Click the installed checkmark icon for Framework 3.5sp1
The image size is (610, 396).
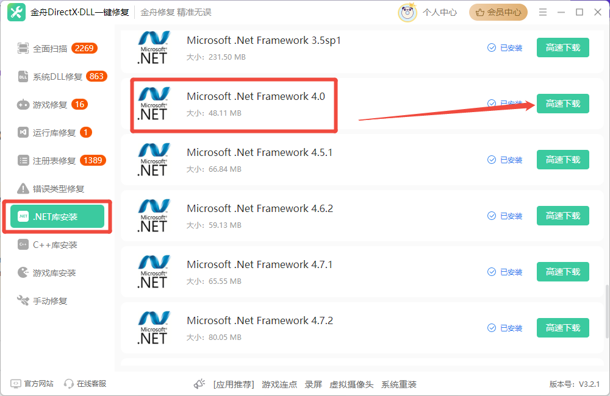pyautogui.click(x=492, y=48)
